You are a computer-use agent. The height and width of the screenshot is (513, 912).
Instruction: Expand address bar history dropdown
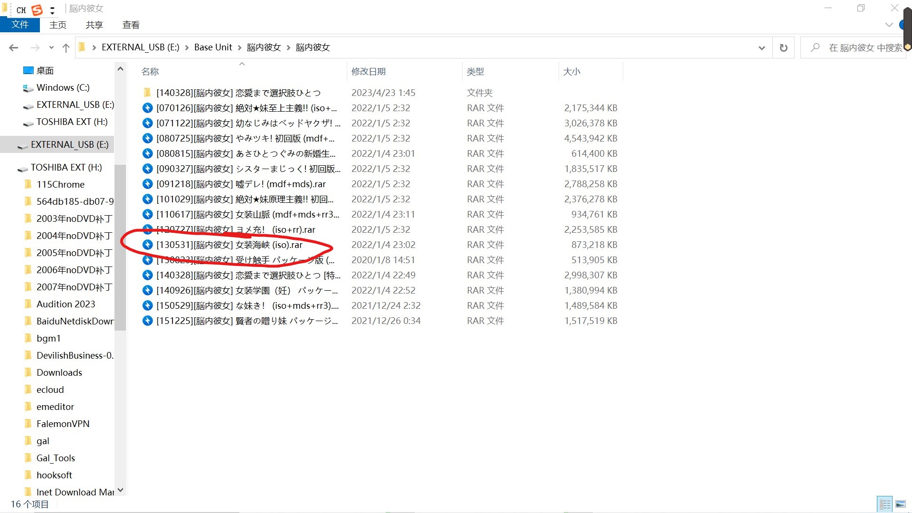pos(761,47)
